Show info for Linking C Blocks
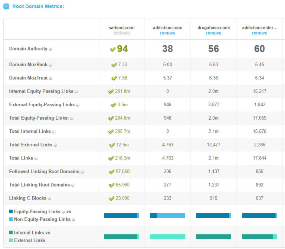This screenshot has width=285, height=249. click(49, 198)
